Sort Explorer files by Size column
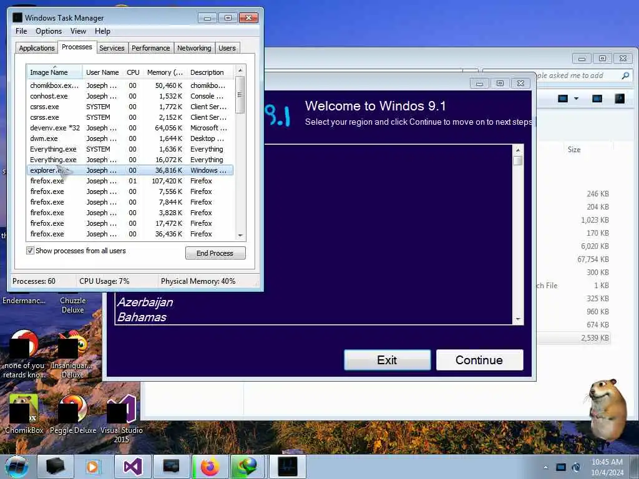639x479 pixels. point(574,150)
